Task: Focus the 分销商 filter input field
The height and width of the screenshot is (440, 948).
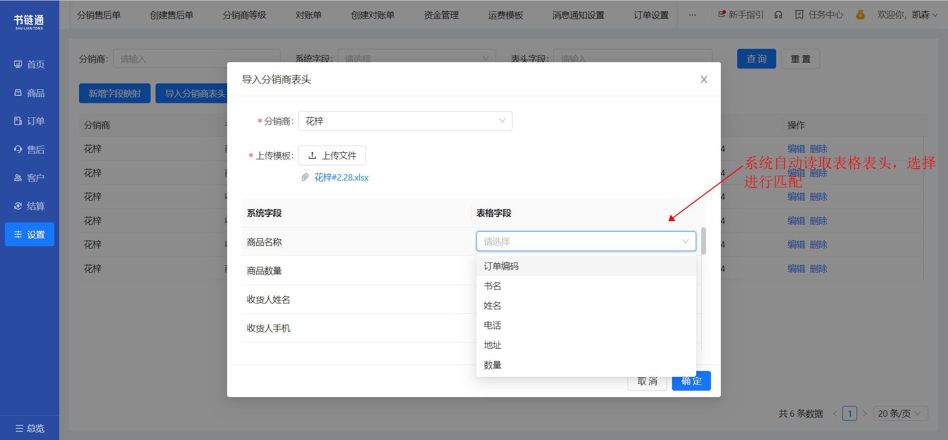Action: [197, 59]
